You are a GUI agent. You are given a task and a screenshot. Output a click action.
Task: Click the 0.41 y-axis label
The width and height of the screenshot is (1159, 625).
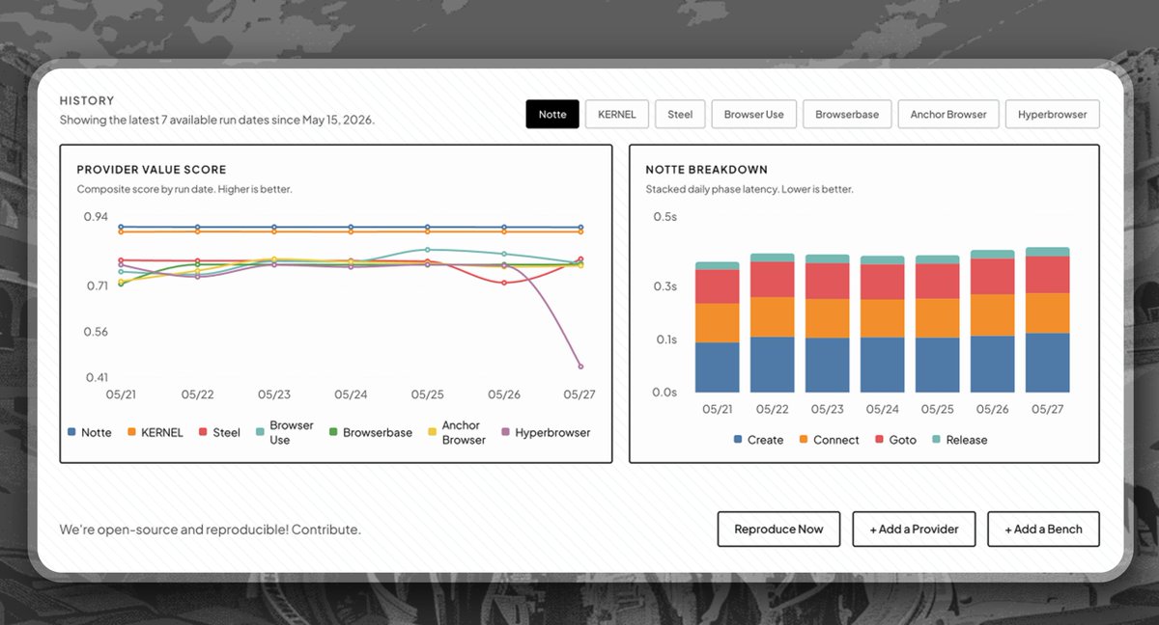click(x=96, y=377)
